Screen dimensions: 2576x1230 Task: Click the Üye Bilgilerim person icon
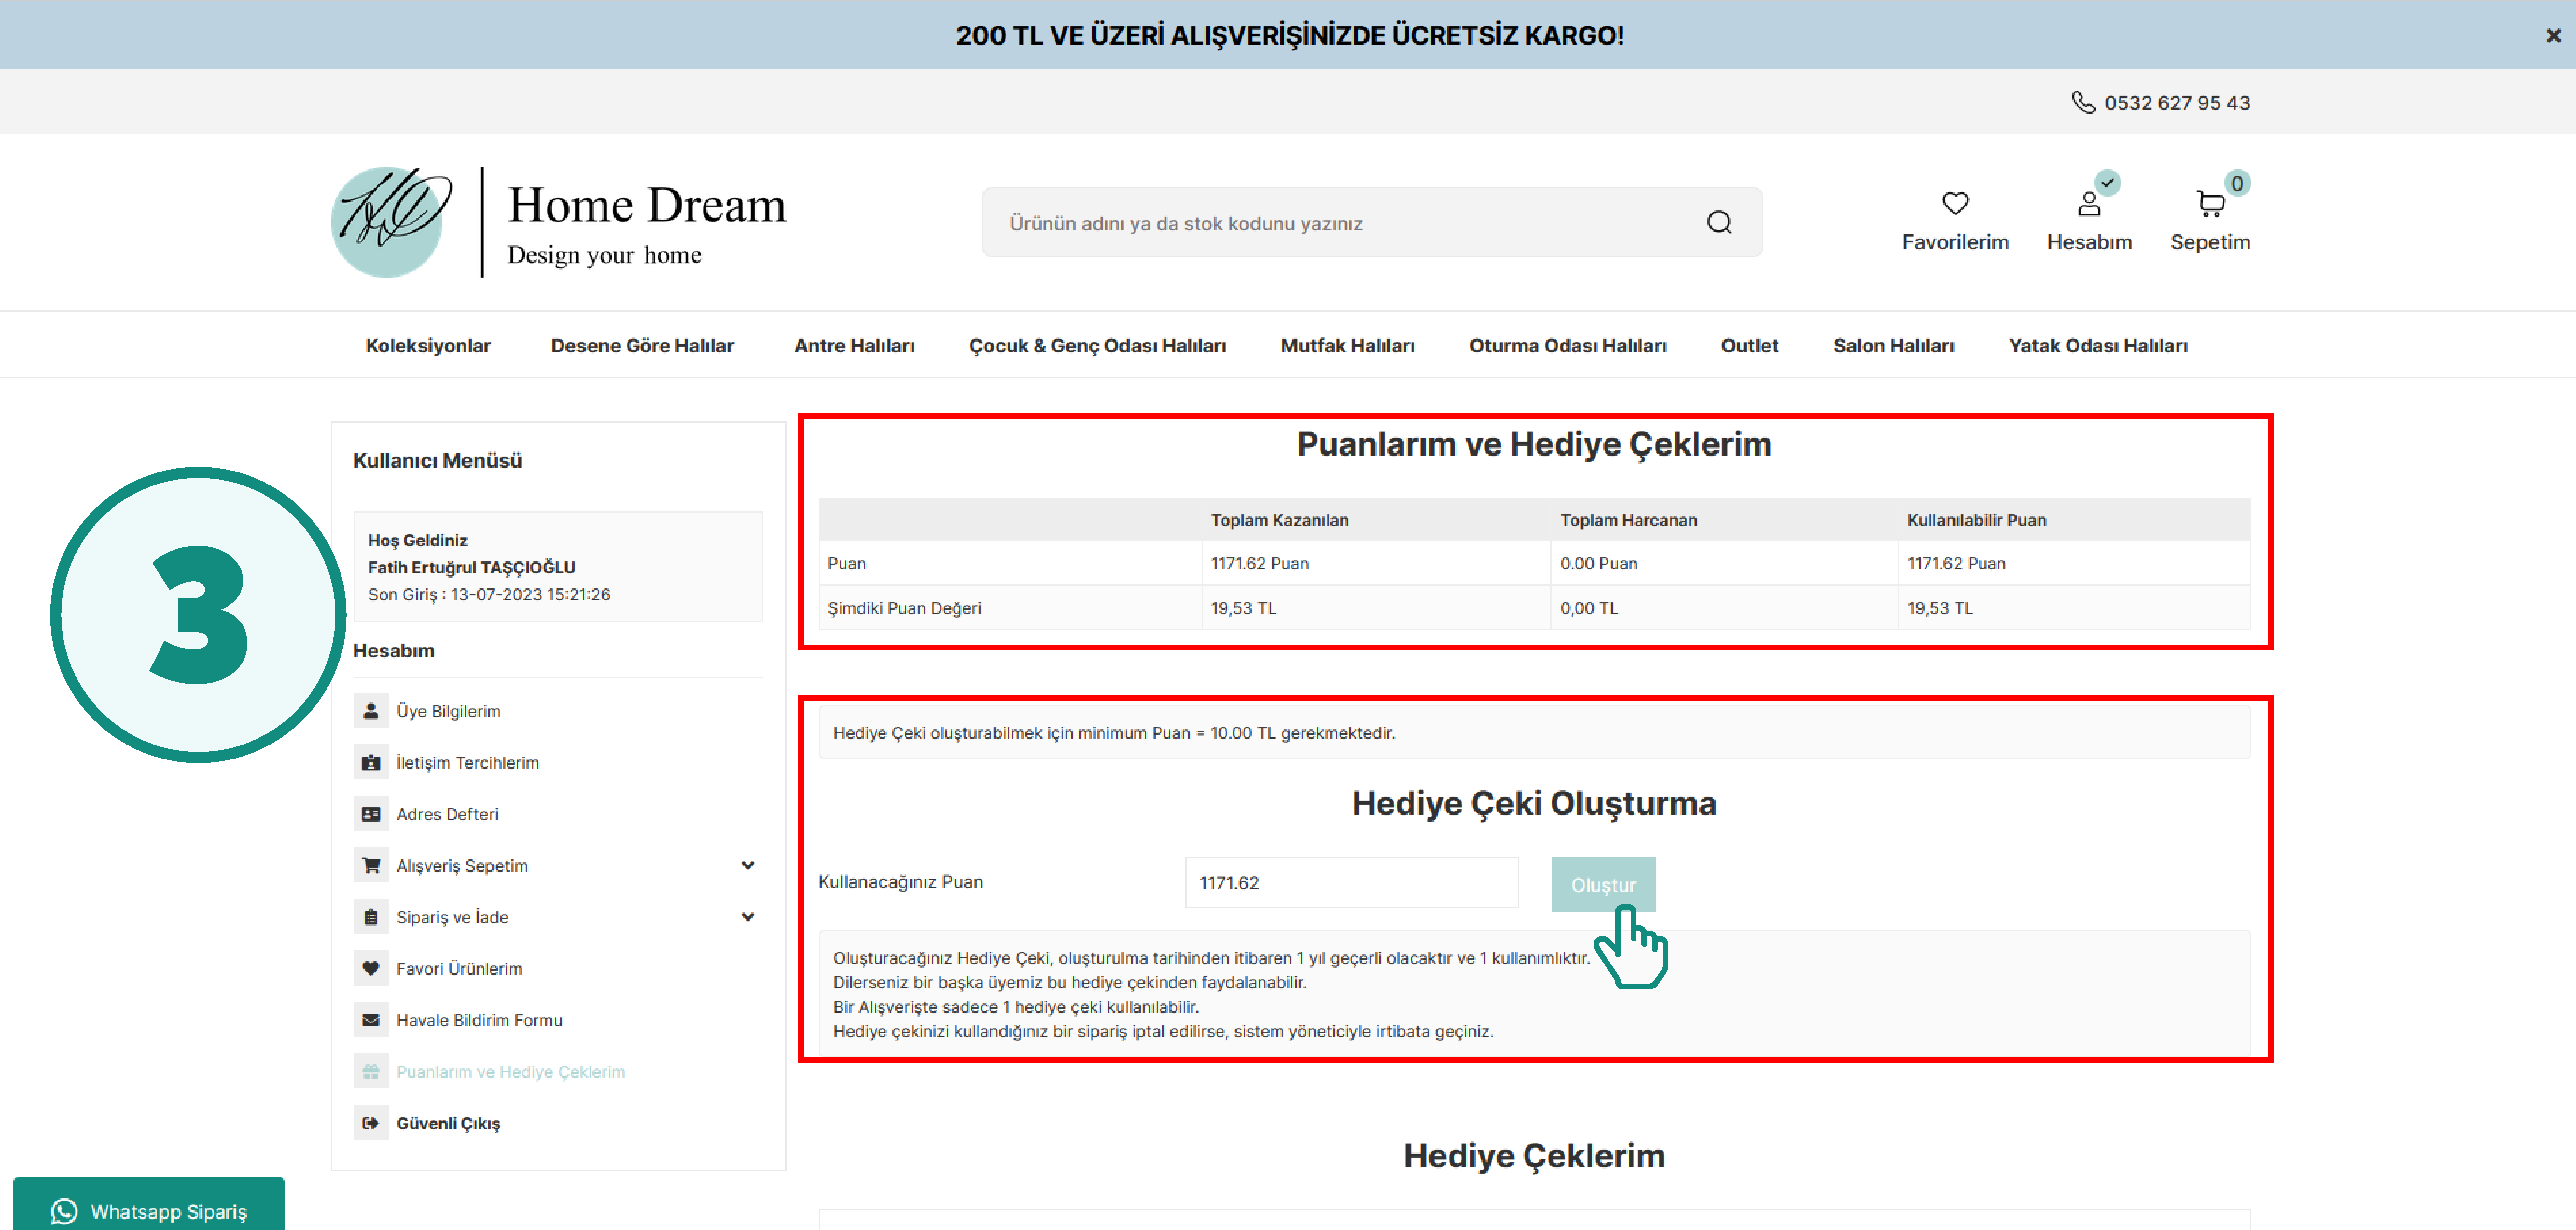(x=371, y=710)
